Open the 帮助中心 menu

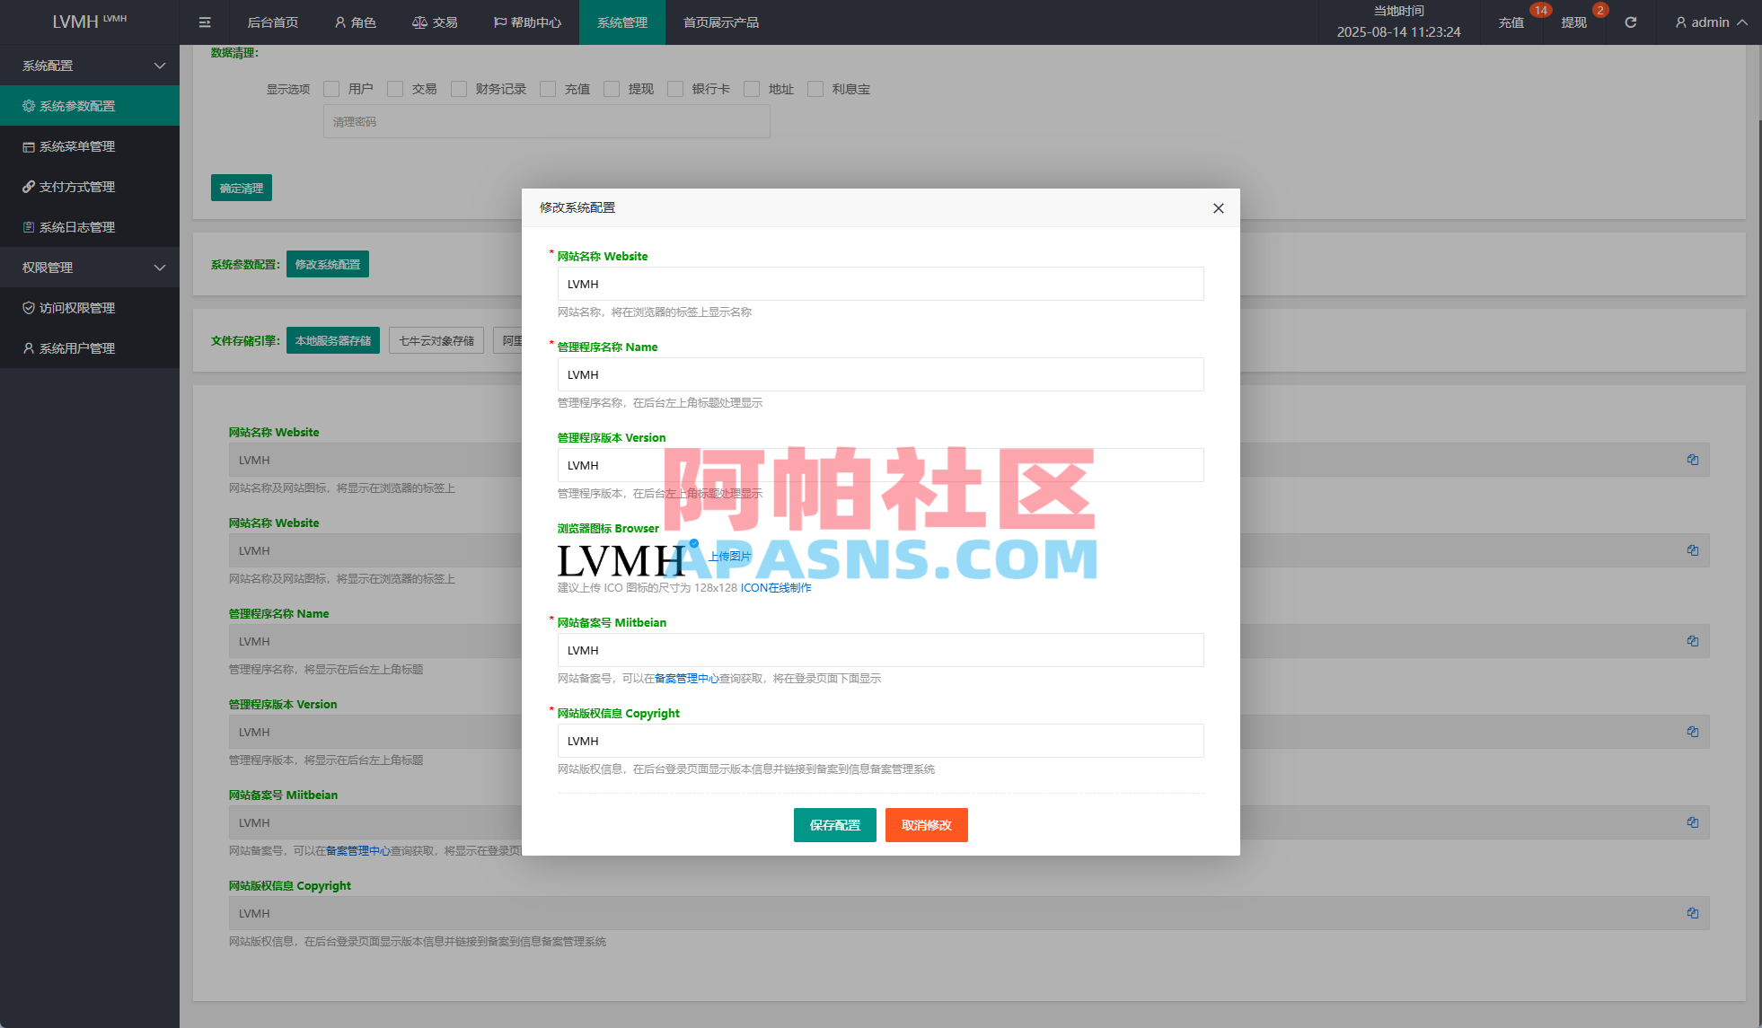tap(526, 22)
